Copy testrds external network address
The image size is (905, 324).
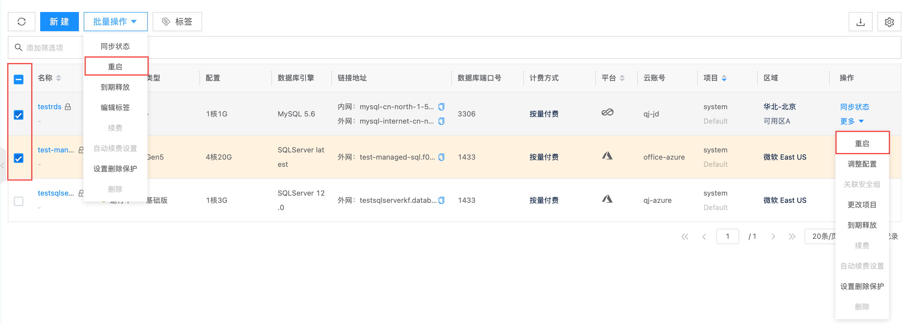(442, 121)
